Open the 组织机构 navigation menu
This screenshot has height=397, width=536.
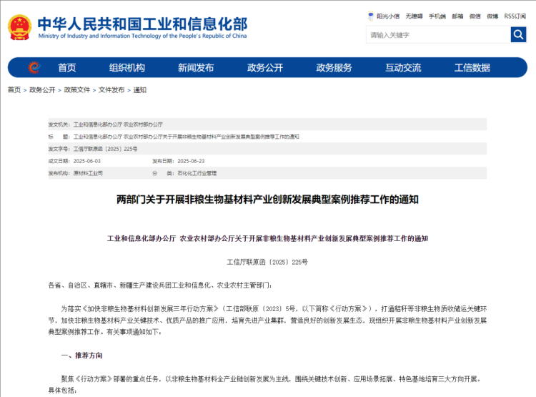tap(126, 68)
